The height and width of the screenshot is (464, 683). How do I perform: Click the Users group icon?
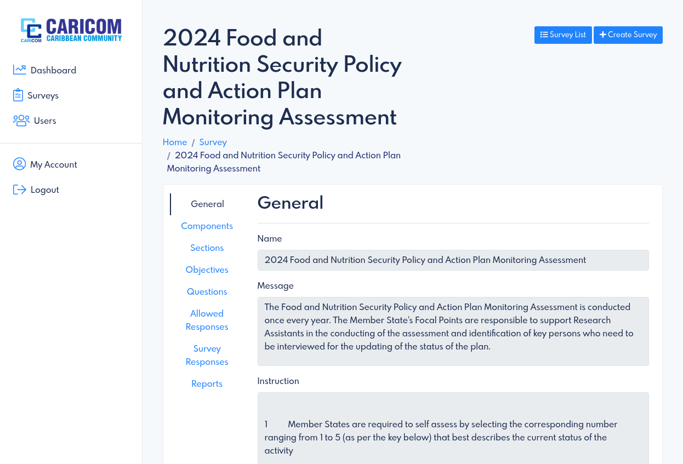(21, 121)
